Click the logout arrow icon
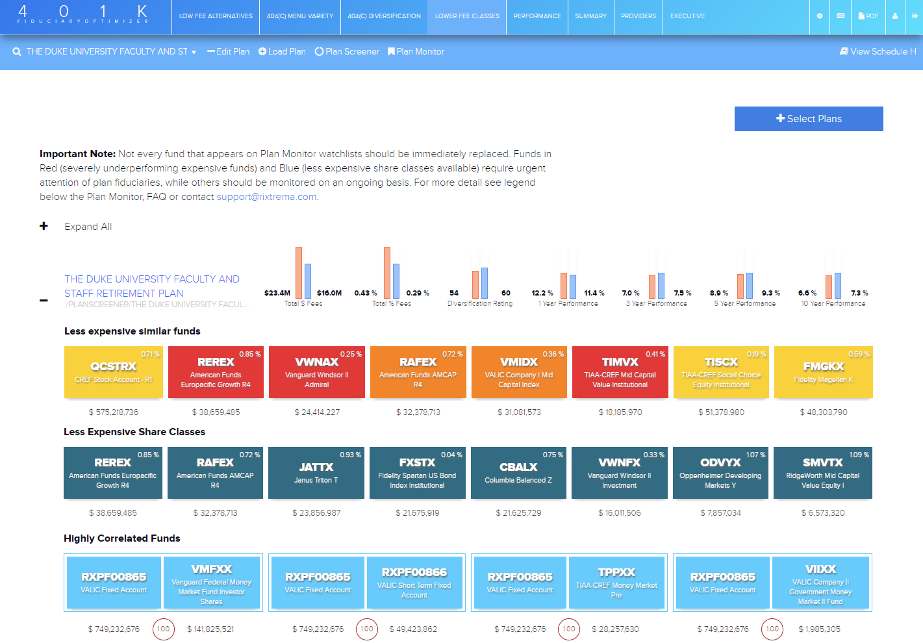This screenshot has height=643, width=923. [915, 16]
